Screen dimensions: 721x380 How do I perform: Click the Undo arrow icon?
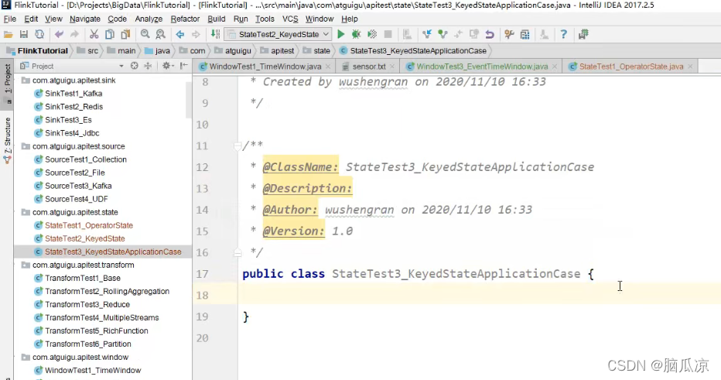click(x=59, y=35)
